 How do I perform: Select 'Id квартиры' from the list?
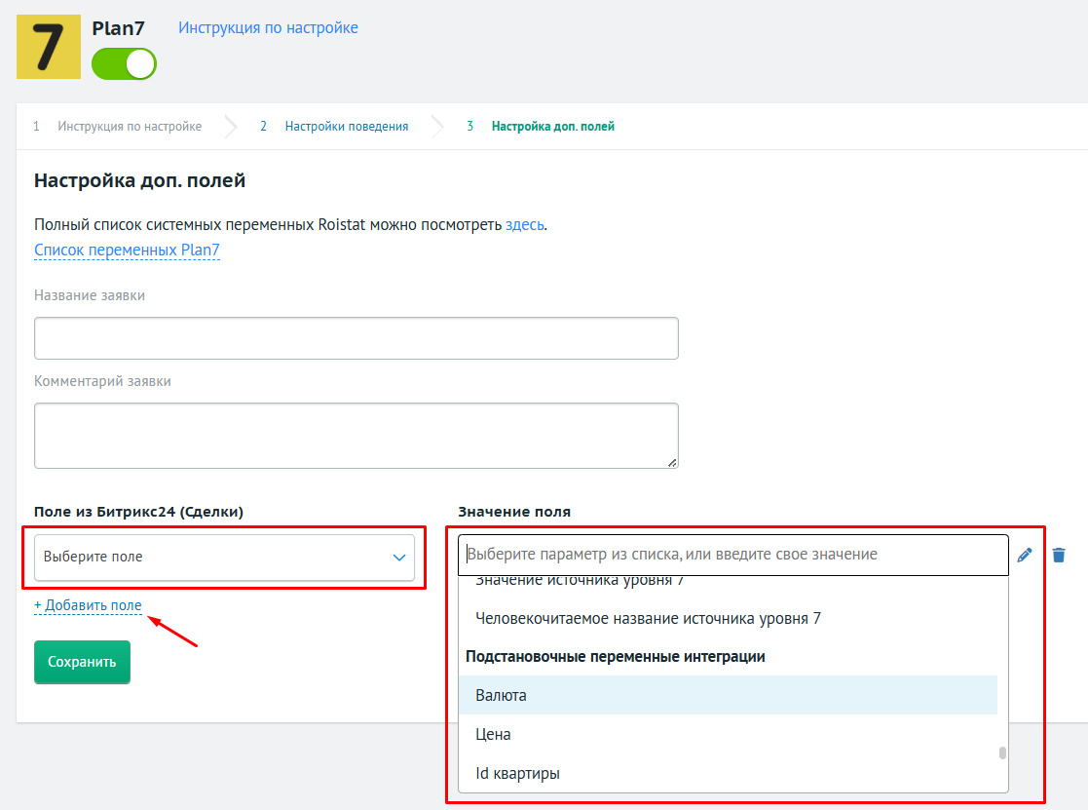[x=728, y=773]
